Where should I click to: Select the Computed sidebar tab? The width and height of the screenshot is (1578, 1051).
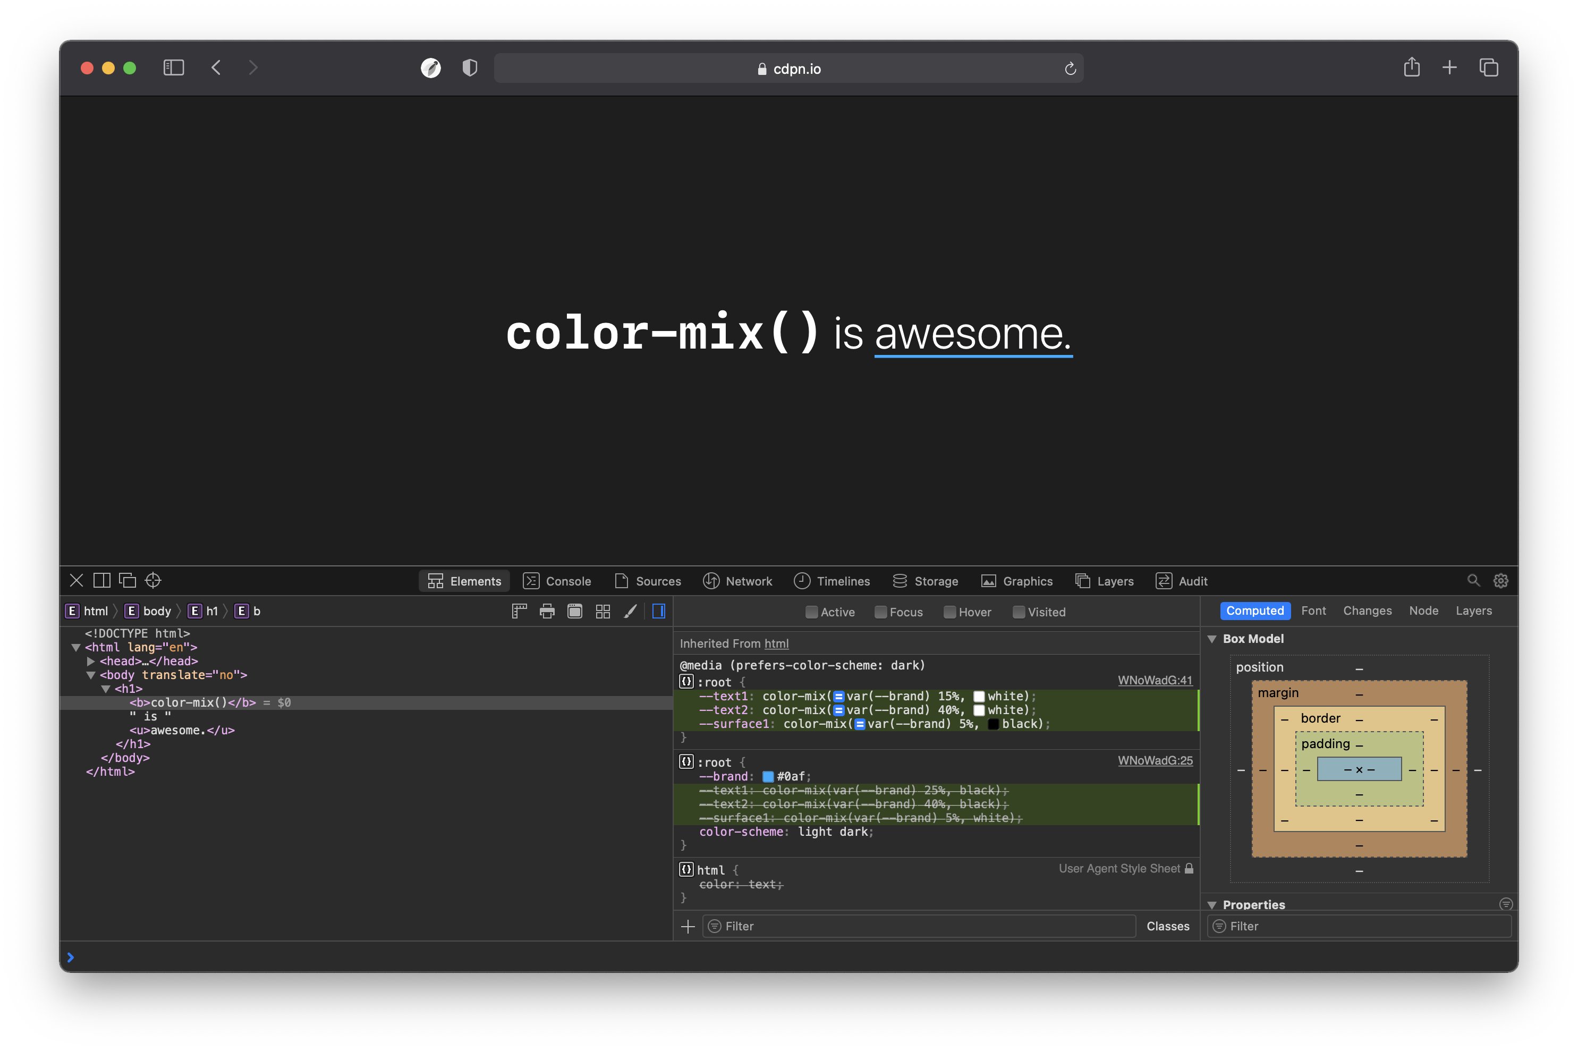click(1255, 611)
